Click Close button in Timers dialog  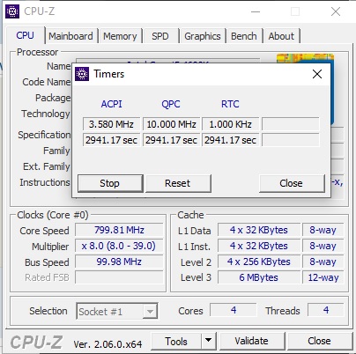click(292, 183)
